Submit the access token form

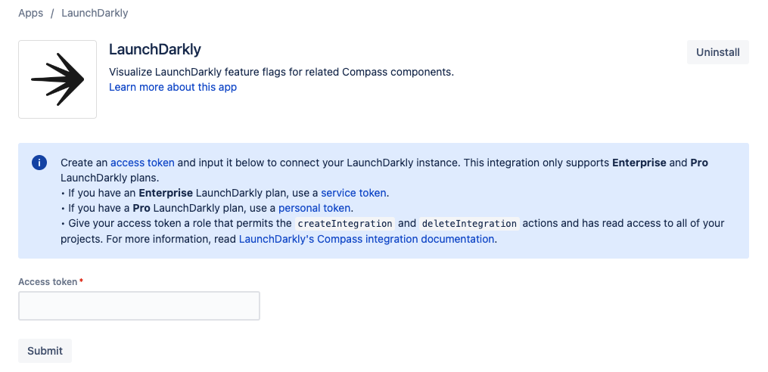(45, 351)
